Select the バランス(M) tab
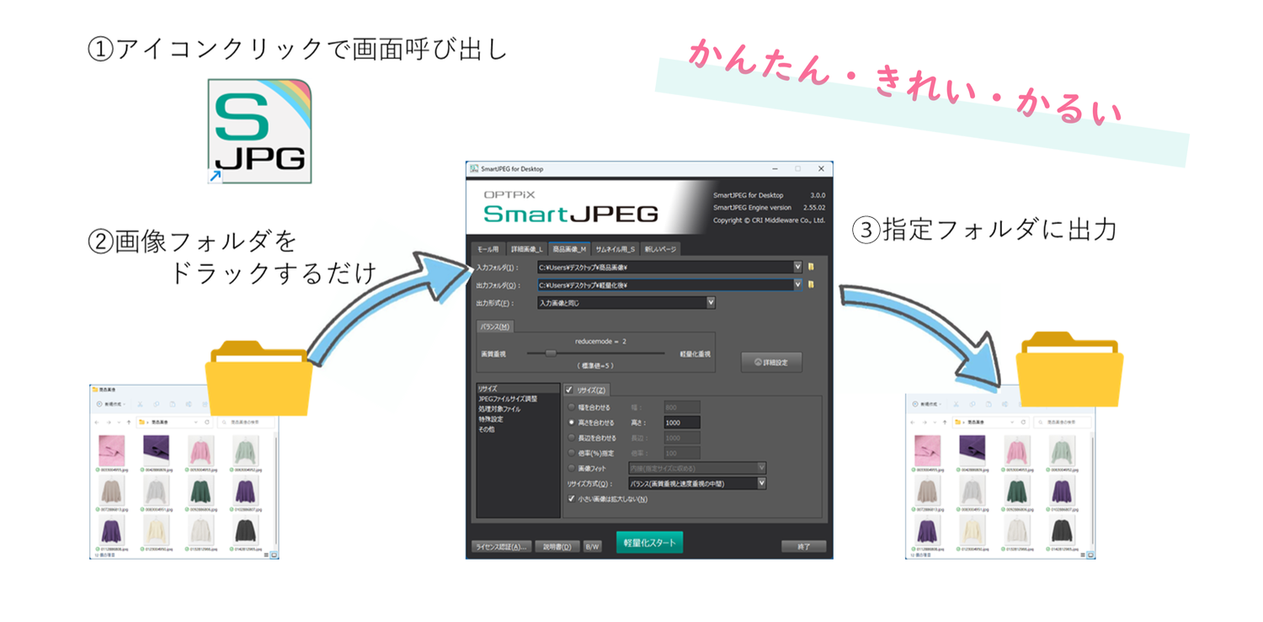Screen dimensions: 1263x622 pyautogui.click(x=494, y=327)
